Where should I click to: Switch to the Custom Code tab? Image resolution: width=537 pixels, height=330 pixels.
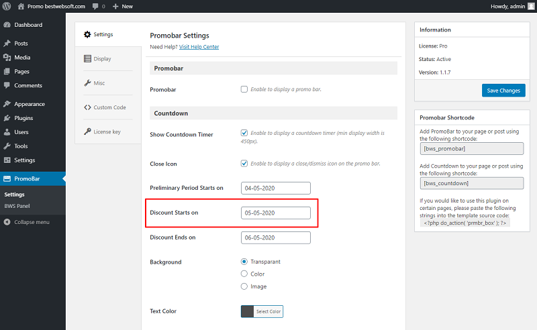[x=108, y=107]
